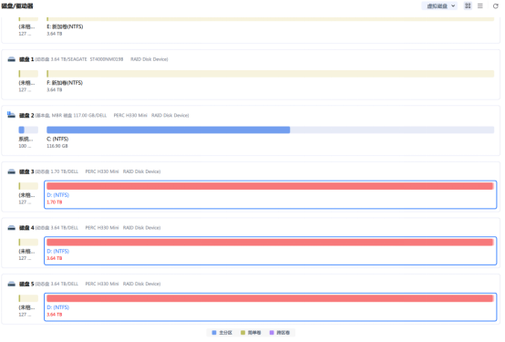505x342 pixels.
Task: Click the F: 新加卷(NTFS) label
Action: click(65, 83)
